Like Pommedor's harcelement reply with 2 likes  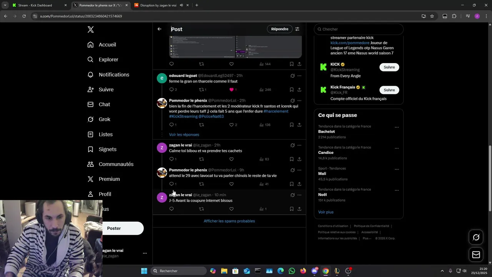[x=231, y=125]
